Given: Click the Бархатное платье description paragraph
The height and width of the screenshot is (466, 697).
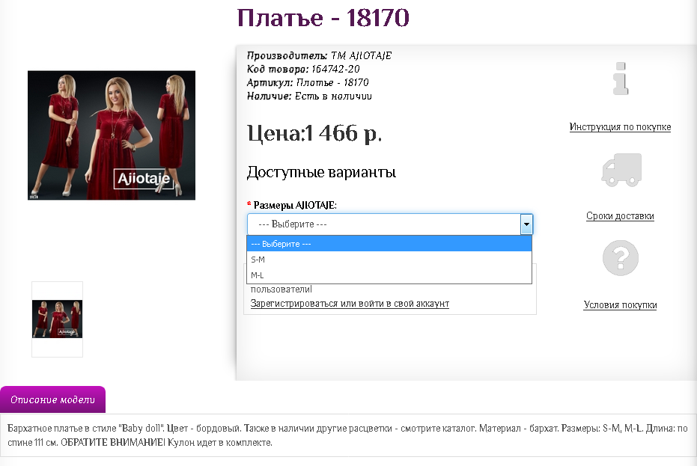Looking at the screenshot, I should point(347,435).
